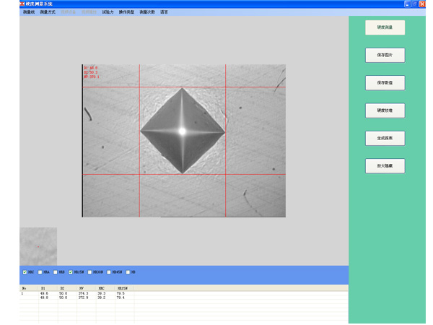Click the bright center of the indentation image

[182, 131]
